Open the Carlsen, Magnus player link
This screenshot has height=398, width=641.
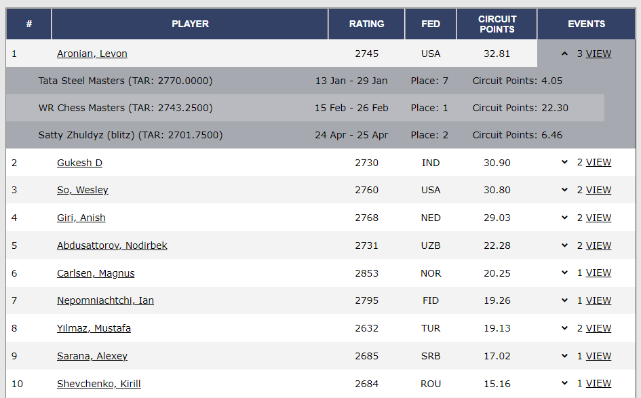(96, 273)
